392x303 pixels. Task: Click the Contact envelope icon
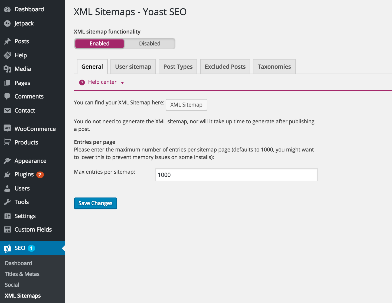point(7,110)
